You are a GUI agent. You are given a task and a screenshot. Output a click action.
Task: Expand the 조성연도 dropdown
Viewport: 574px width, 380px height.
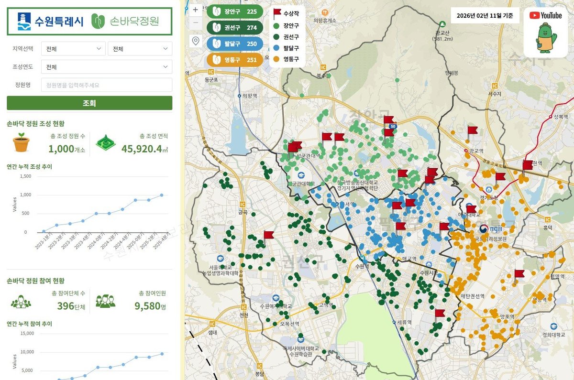point(106,67)
